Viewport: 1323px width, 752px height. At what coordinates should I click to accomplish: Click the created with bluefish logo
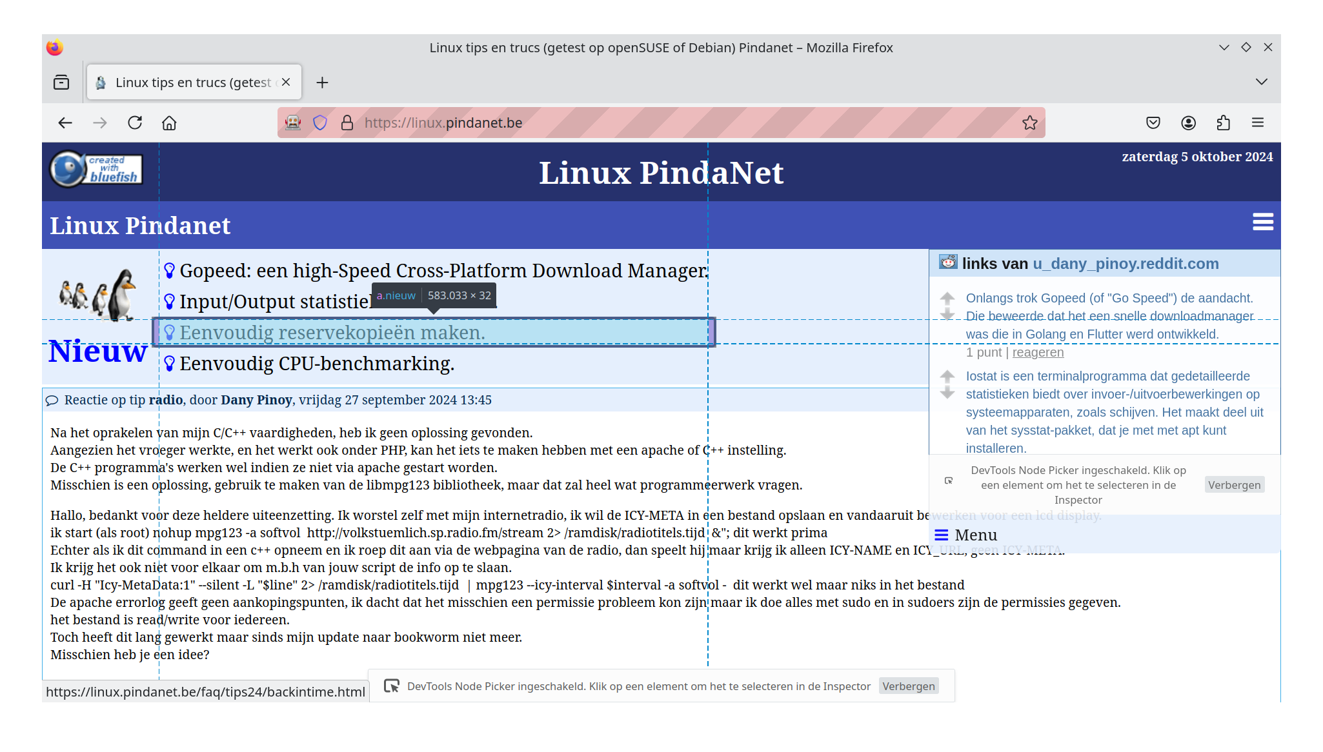96,170
